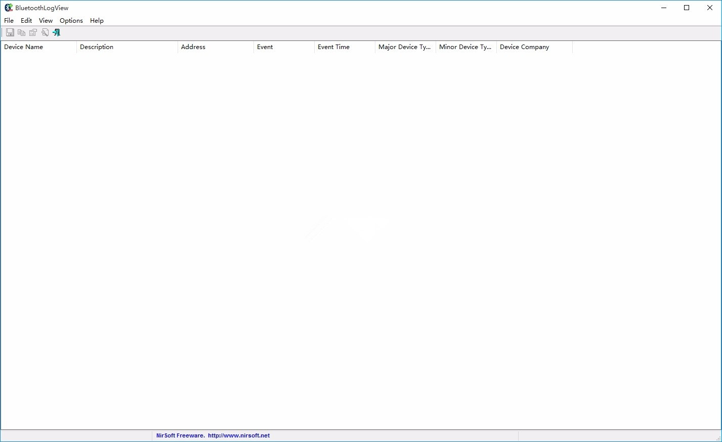Select the Edit menu item
Viewport: 722px width, 442px height.
(x=26, y=20)
